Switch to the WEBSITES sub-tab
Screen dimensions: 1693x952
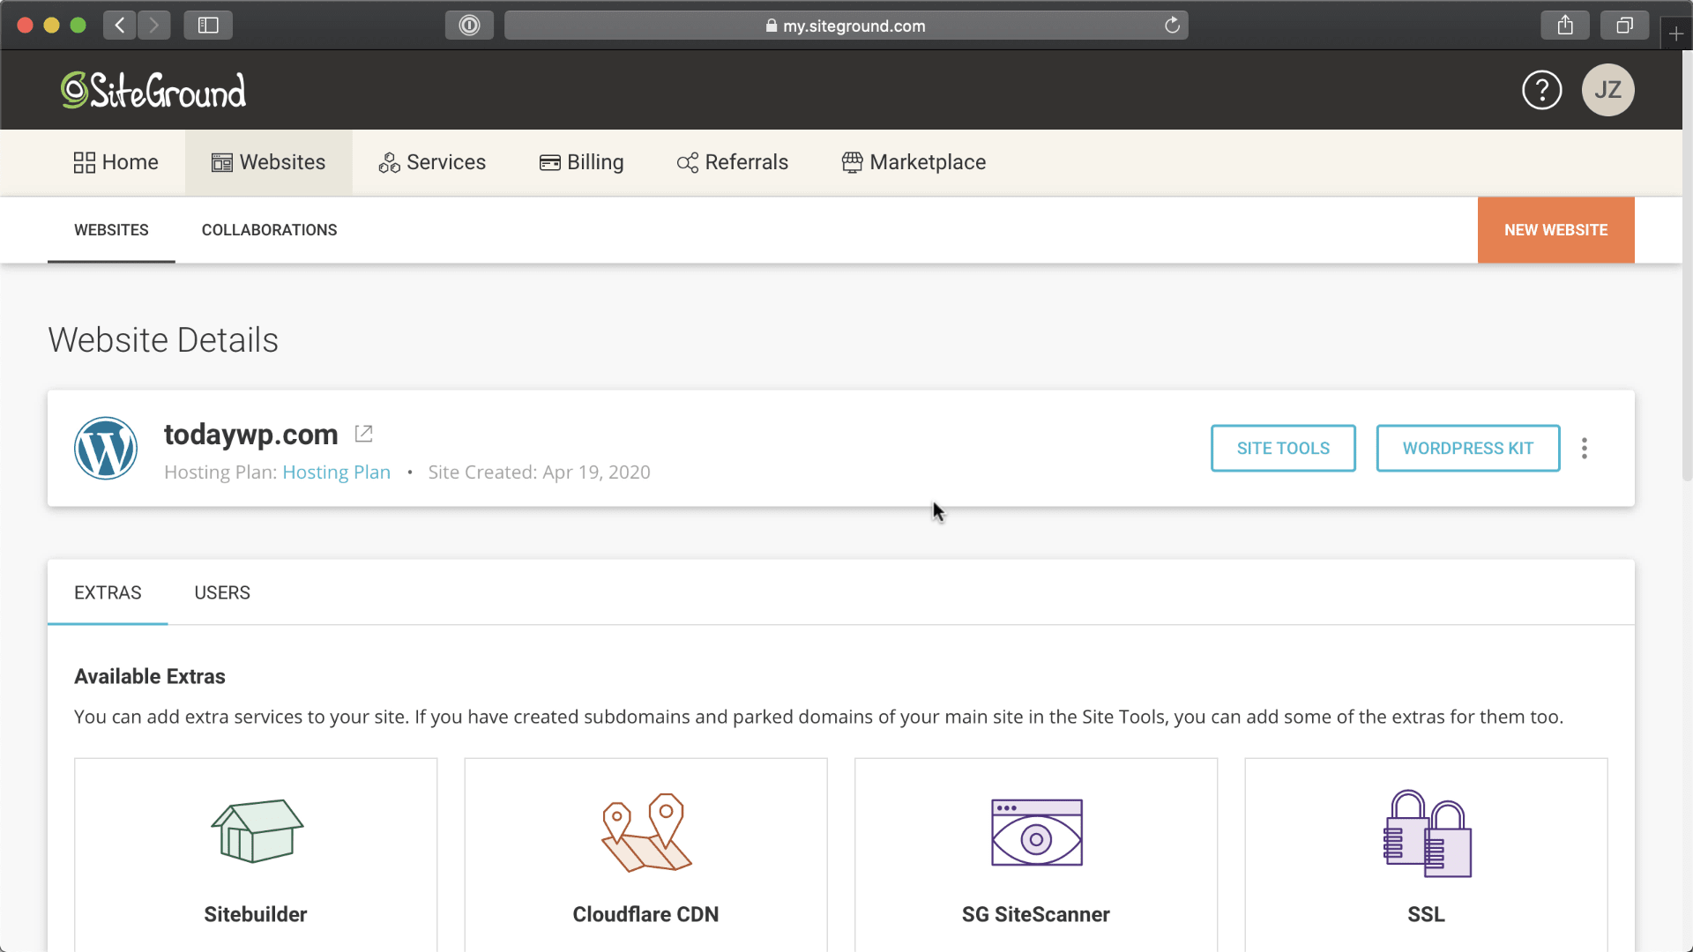coord(111,230)
